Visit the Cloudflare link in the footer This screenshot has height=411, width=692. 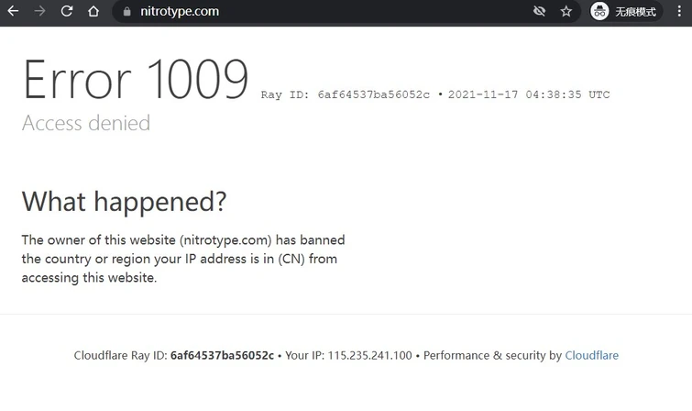[x=591, y=355]
